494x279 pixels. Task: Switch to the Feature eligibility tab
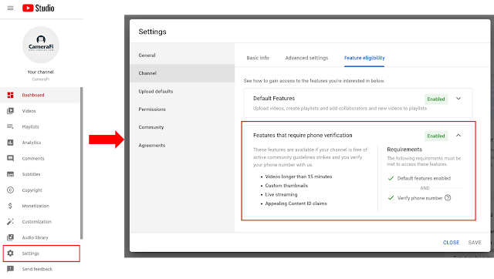click(x=364, y=58)
